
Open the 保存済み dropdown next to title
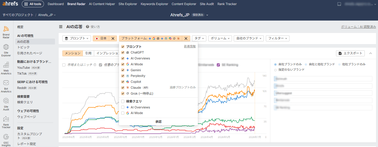pyautogui.click(x=200, y=15)
